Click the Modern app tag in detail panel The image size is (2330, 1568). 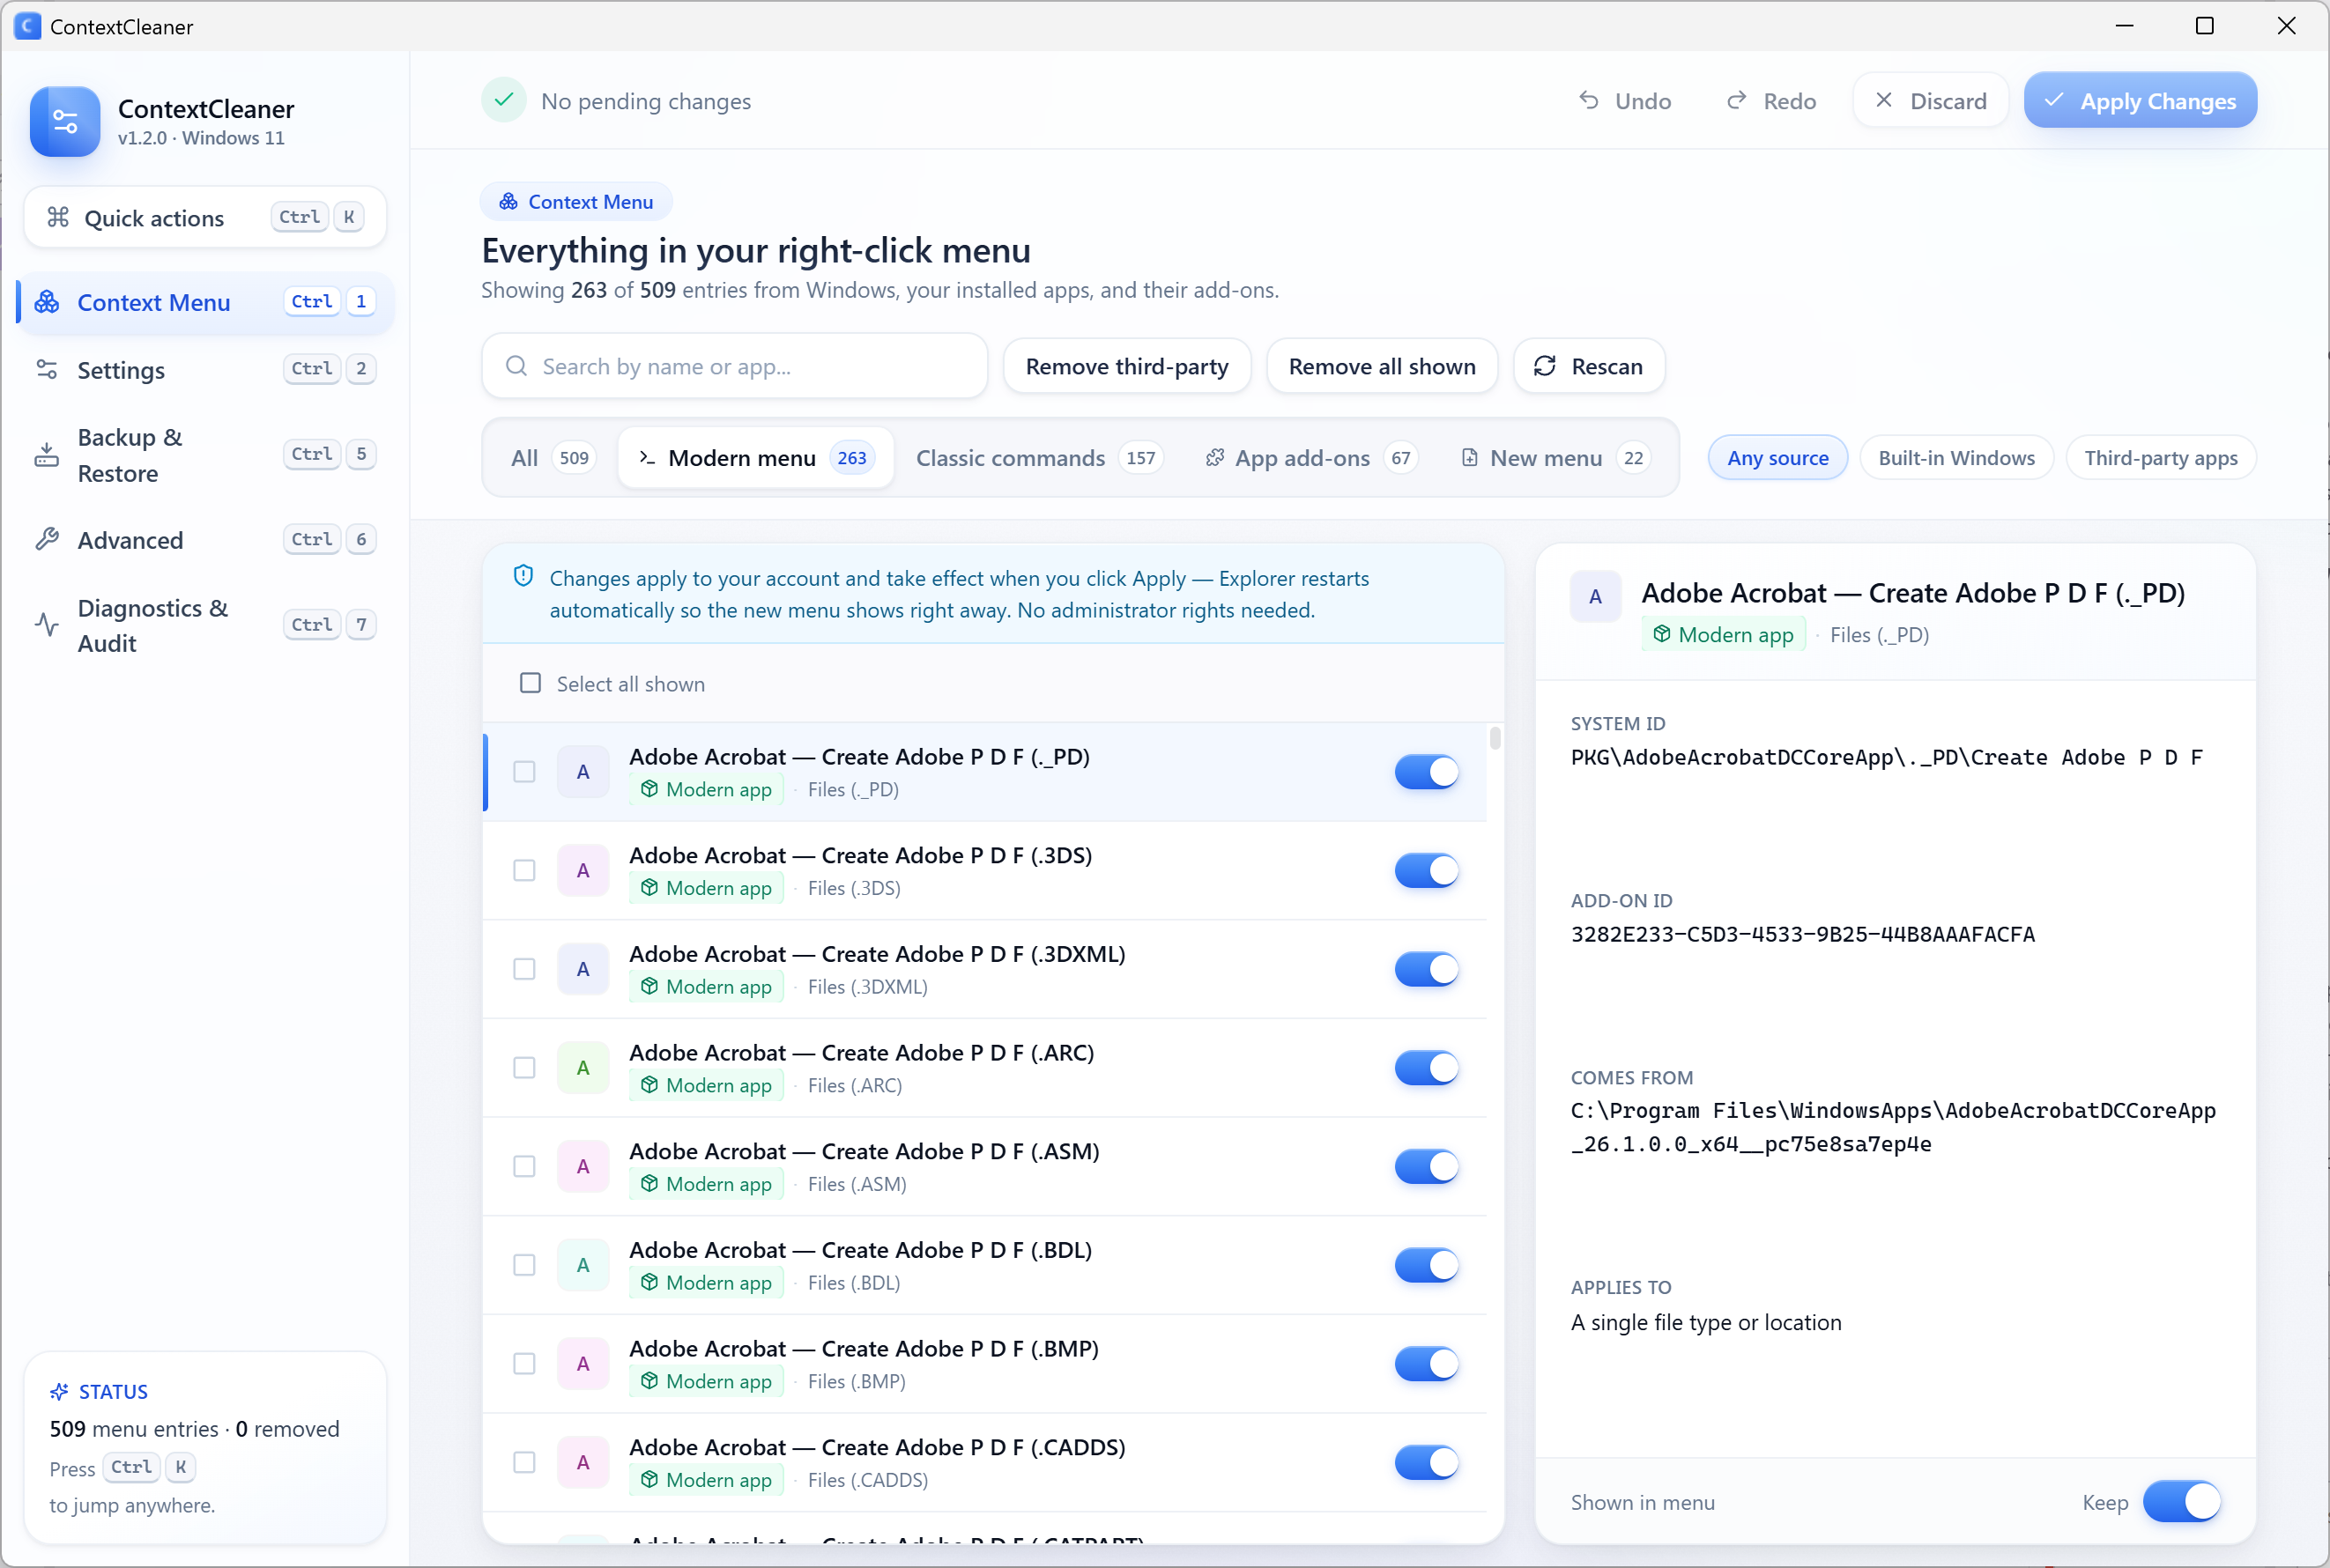pos(1723,635)
